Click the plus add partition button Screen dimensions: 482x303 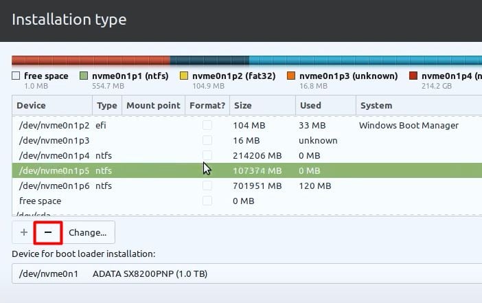click(x=24, y=233)
